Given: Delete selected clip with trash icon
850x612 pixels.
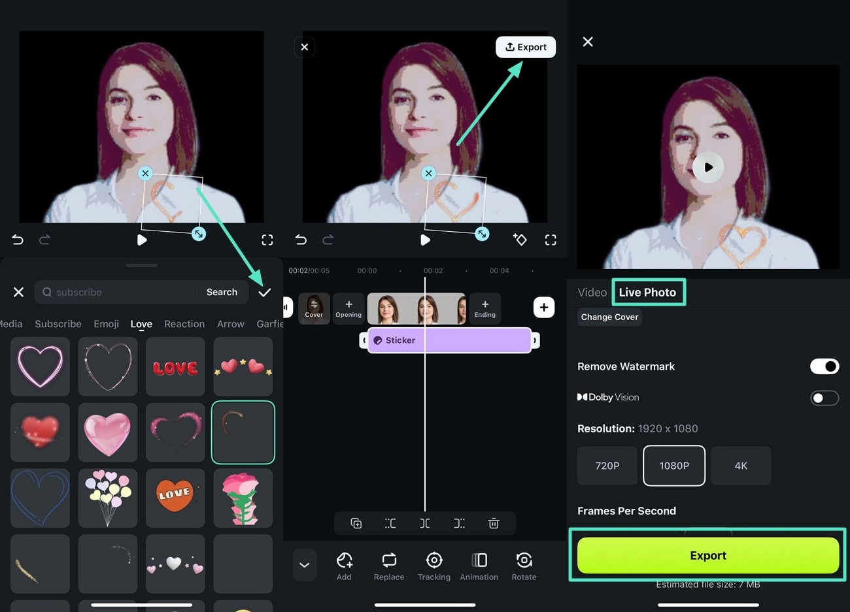Looking at the screenshot, I should click(494, 523).
